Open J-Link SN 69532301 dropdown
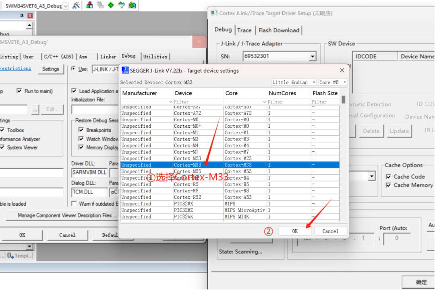Viewport: 435px width, 290px height. click(313, 57)
